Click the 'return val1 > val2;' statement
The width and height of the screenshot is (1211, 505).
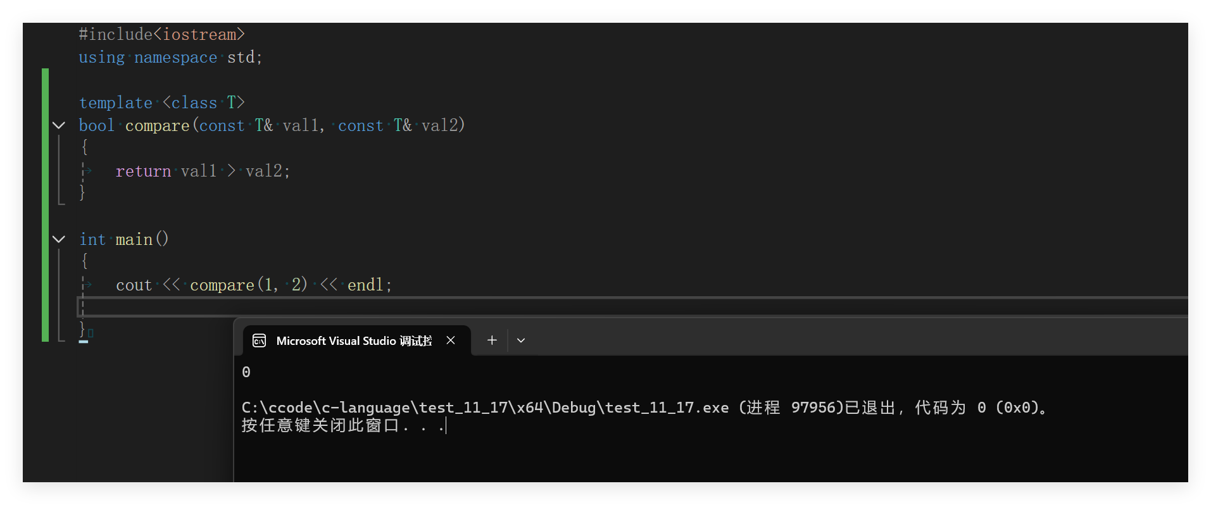(x=203, y=171)
